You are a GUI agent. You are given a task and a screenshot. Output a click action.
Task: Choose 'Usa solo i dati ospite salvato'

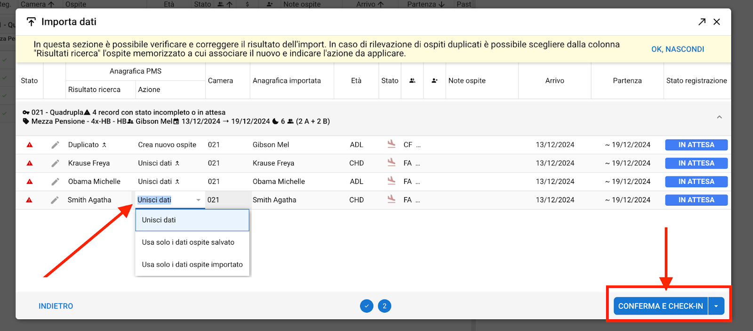[x=188, y=242]
